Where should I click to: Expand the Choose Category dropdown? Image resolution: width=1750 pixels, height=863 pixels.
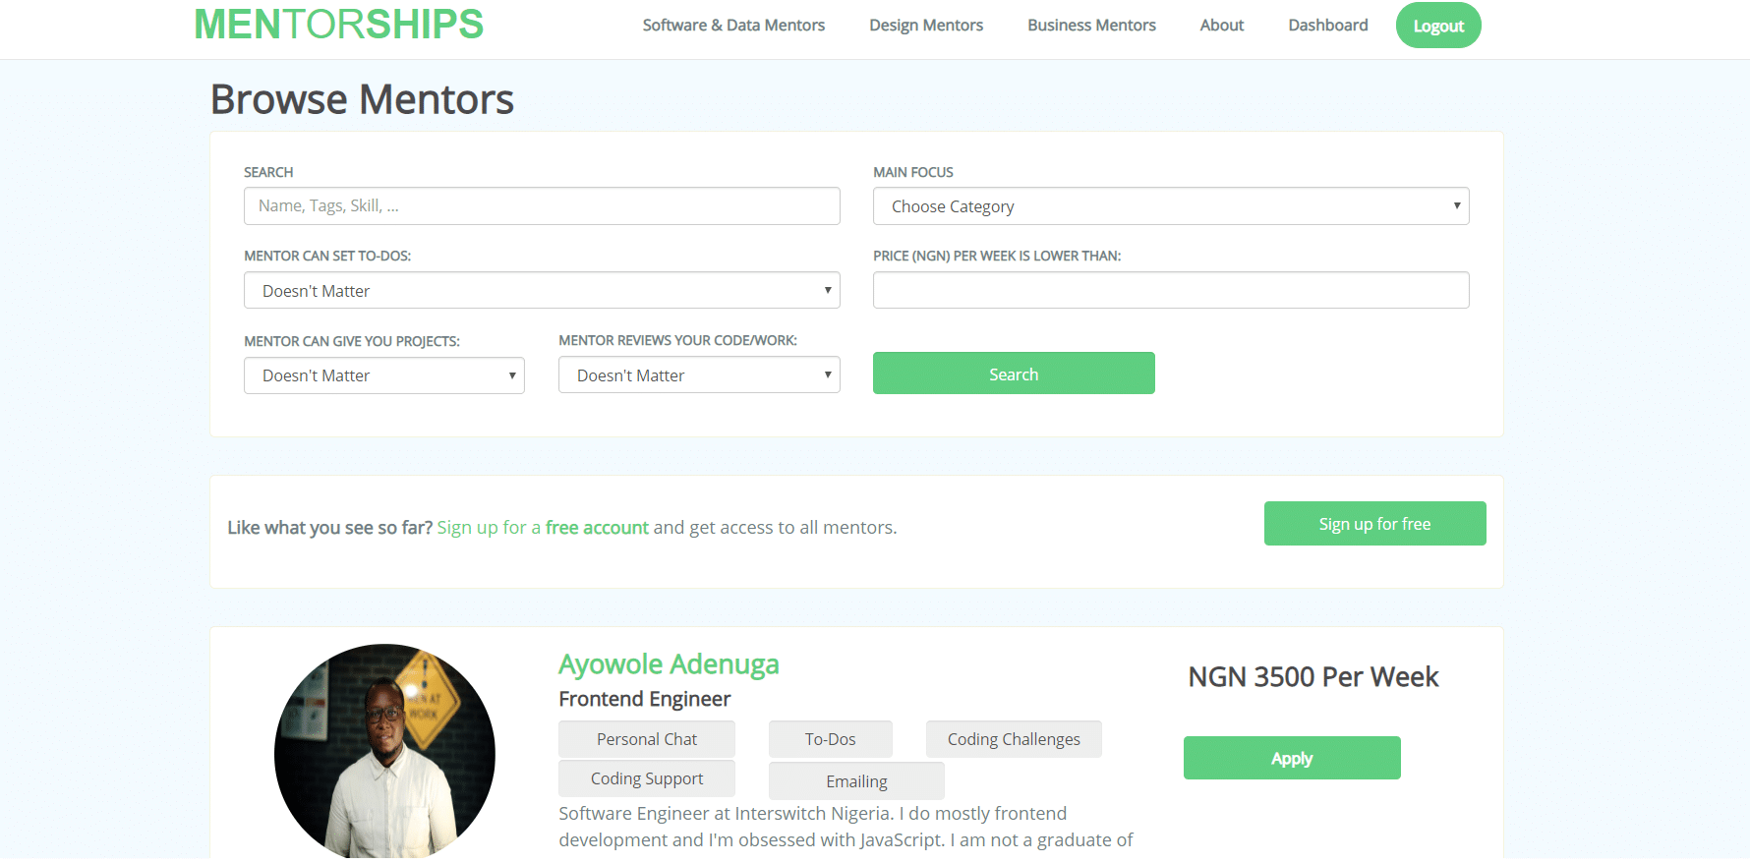coord(1171,206)
